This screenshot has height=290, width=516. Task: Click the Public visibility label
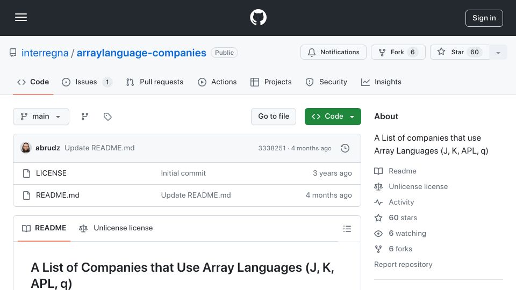click(225, 53)
